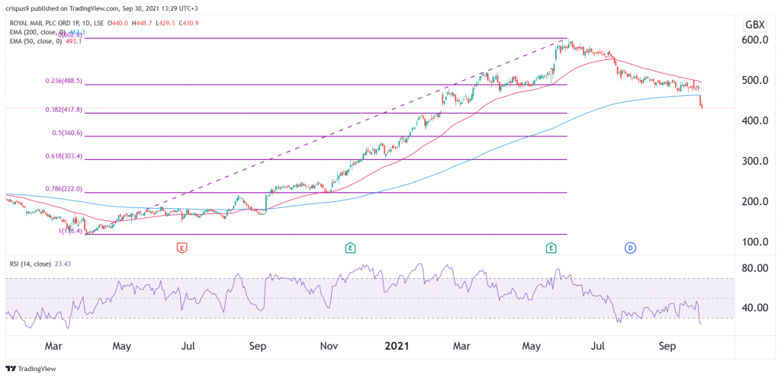Viewport: 781px width, 378px height.
Task: Click the leftmost May time axis label
Action: (121, 345)
